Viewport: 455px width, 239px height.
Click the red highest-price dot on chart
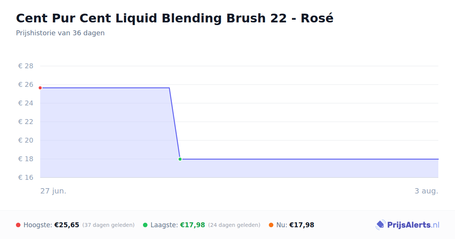click(40, 88)
